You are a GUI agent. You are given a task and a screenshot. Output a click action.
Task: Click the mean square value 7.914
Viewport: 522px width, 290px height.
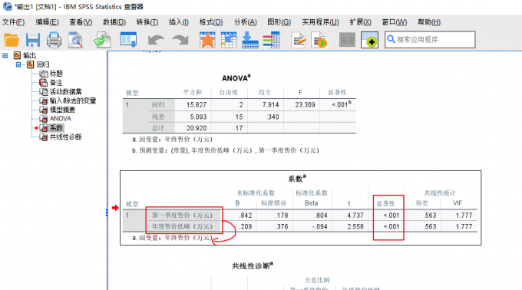point(270,105)
